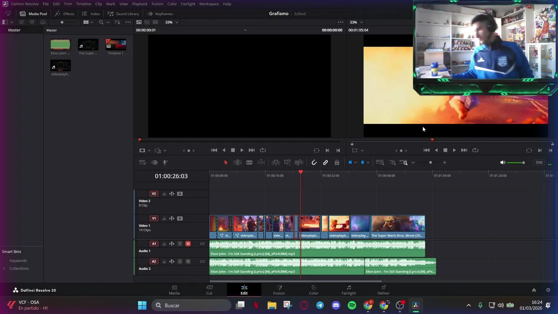Viewport: 558px width, 314px height.
Task: Toggle timeline snapping magnet
Action: 314,163
